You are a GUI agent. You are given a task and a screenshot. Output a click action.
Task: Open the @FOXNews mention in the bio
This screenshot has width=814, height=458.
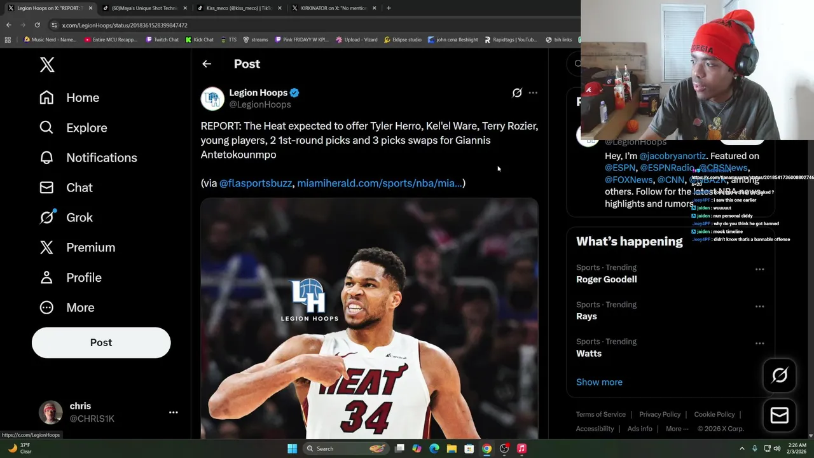[x=628, y=180]
